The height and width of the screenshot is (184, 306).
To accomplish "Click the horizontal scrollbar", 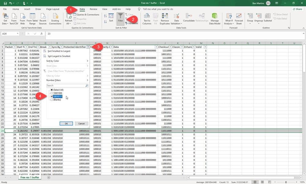I will pyautogui.click(x=242, y=178).
